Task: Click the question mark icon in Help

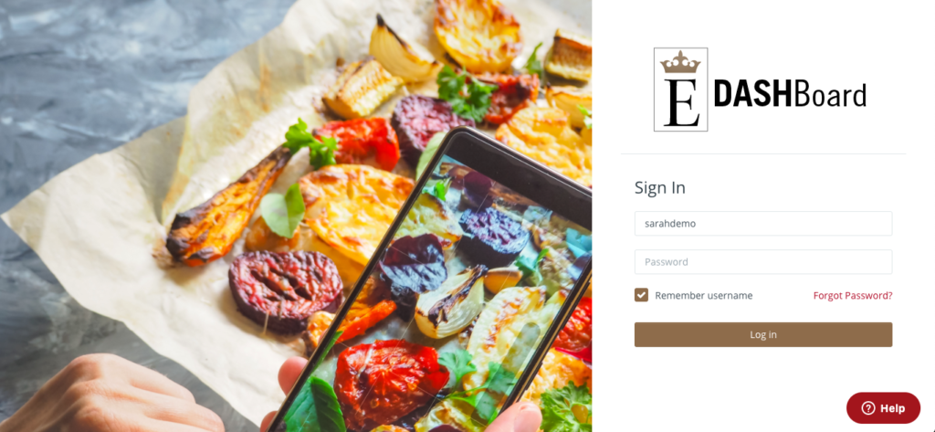Action: coord(868,408)
